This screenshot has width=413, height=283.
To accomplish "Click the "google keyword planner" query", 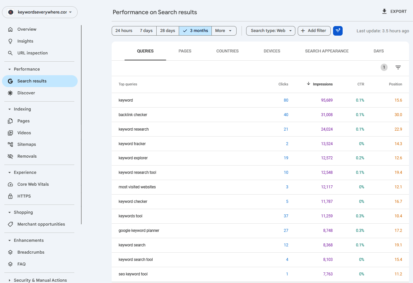I will tap(139, 231).
